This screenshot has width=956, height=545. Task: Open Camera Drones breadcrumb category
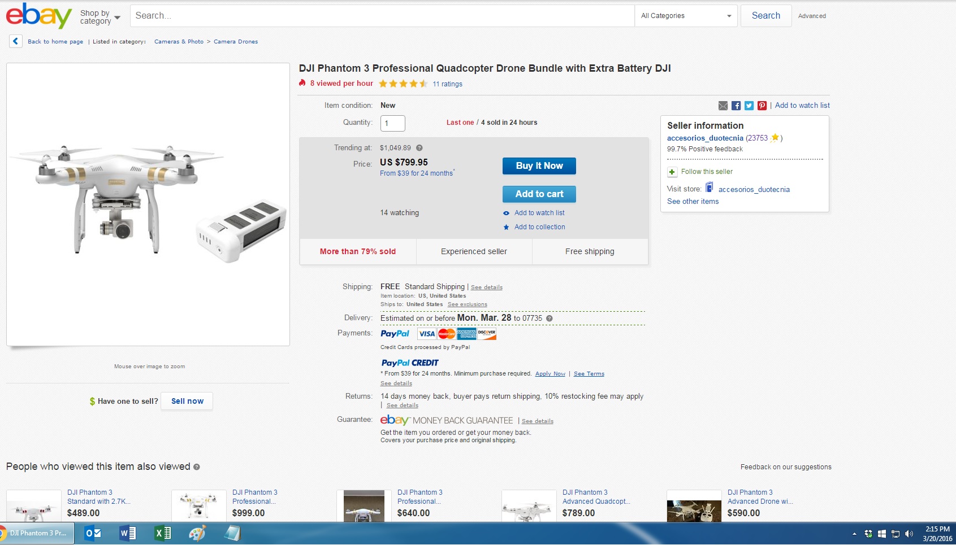click(236, 42)
